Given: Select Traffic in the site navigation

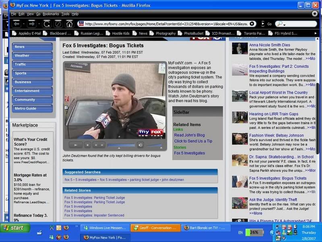Looking at the screenshot, I should [x=32, y=65].
